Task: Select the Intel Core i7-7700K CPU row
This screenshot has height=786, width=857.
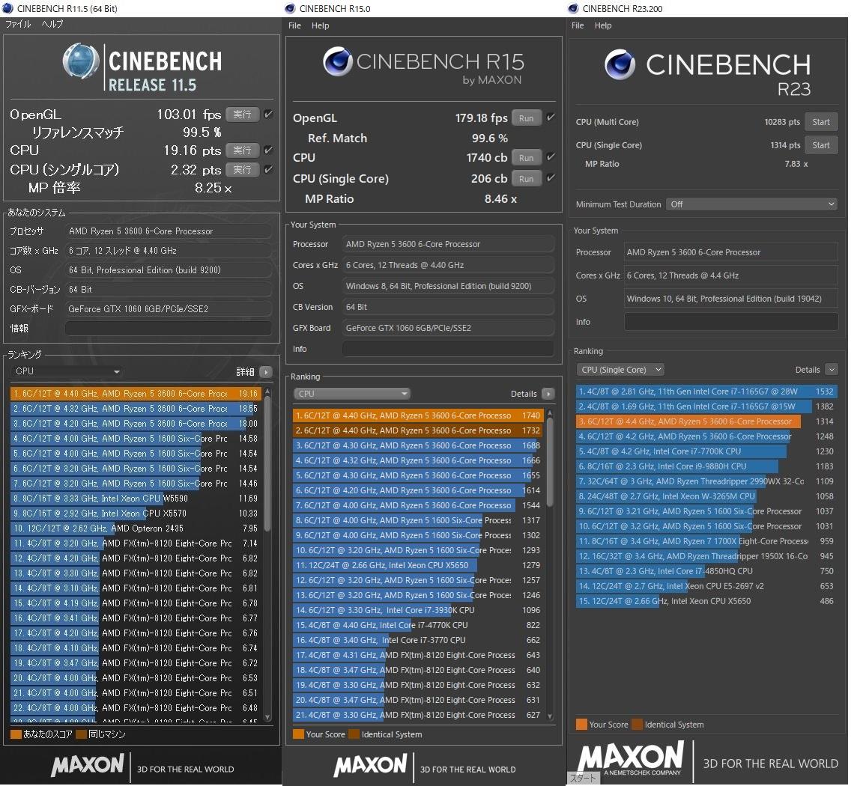Action: (x=706, y=451)
